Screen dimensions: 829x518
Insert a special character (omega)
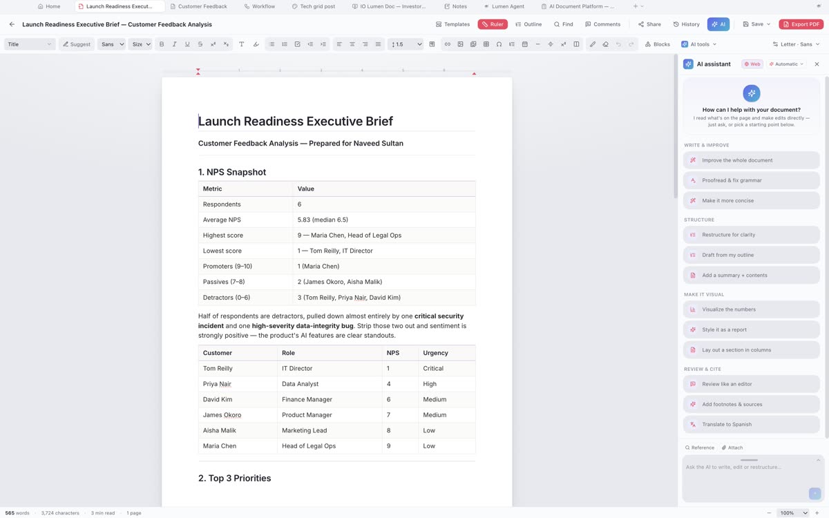(499, 44)
